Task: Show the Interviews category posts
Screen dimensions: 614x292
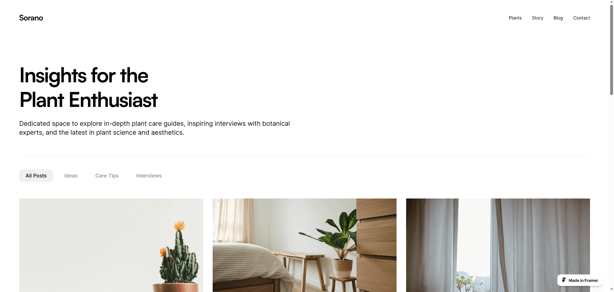Action: [149, 176]
